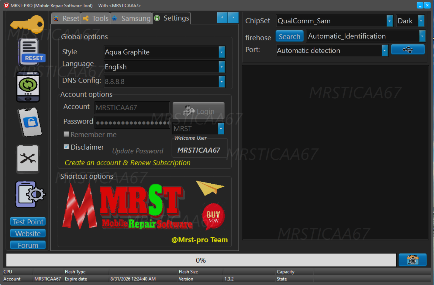Click the Password input field
Screen dimensions: 434x285
point(132,122)
